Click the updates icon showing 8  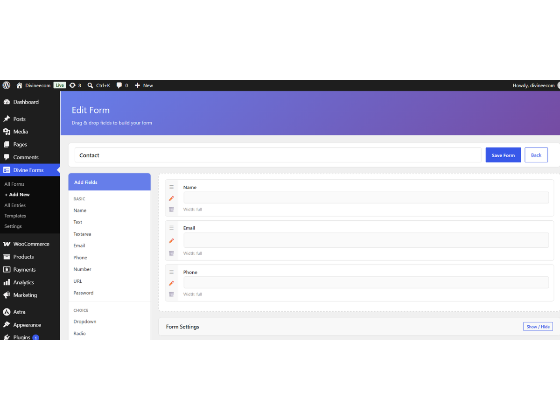[x=72, y=85]
